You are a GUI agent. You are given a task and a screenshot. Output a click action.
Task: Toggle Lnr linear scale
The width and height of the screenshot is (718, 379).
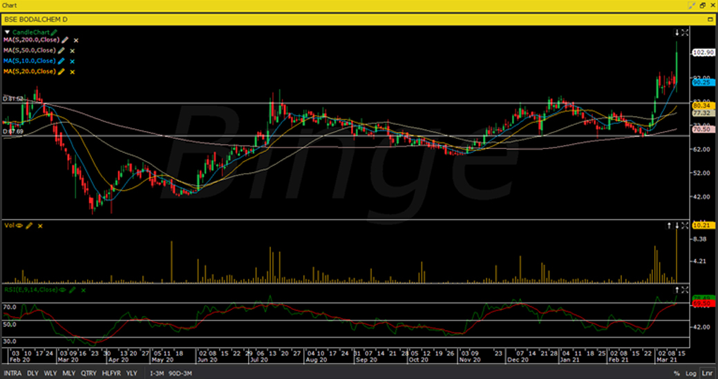point(706,373)
